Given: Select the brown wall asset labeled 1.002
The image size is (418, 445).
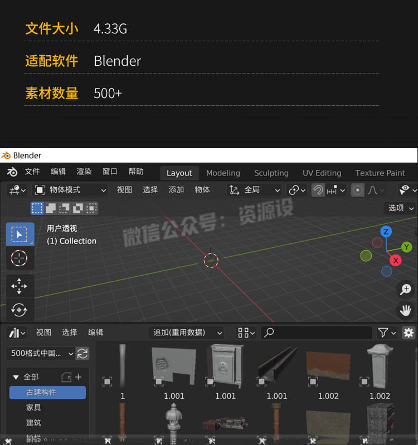Looking at the screenshot, I should pos(328,366).
